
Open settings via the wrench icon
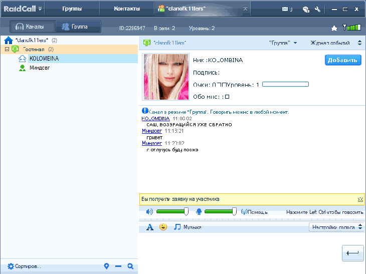pos(317,9)
